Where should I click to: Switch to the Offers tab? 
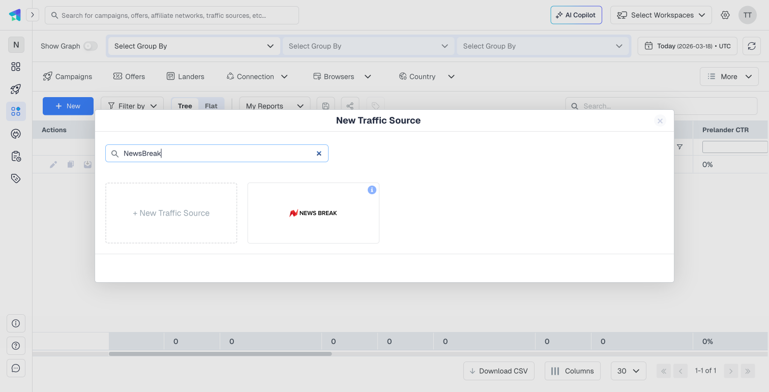click(x=129, y=76)
